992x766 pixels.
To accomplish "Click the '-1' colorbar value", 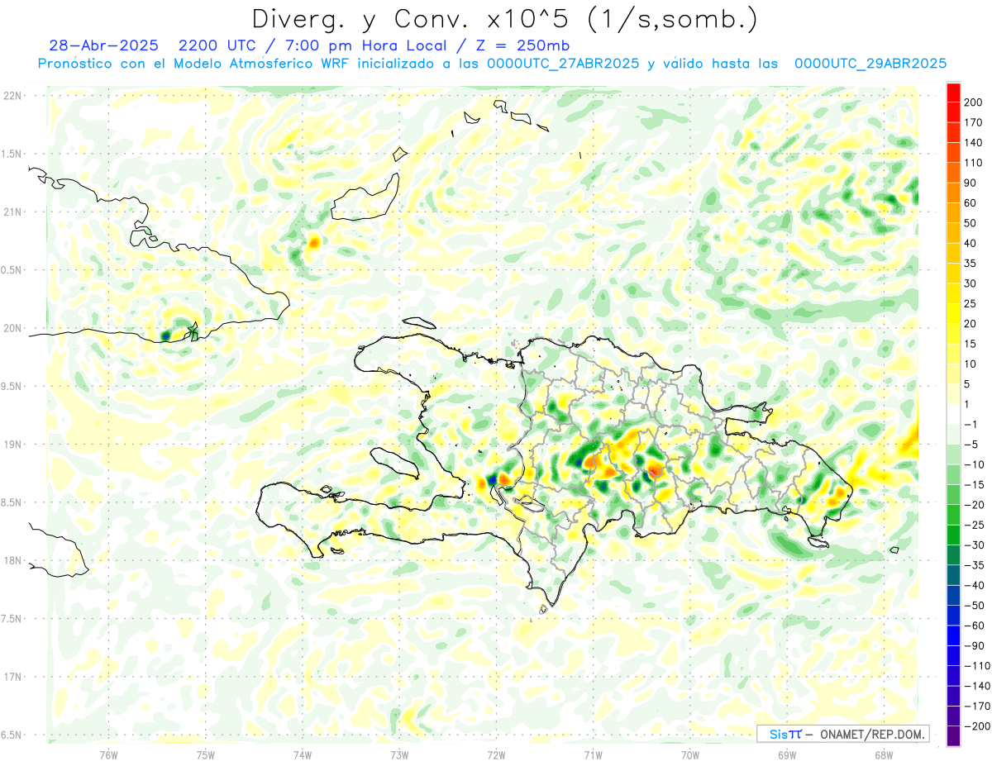I will pos(971,425).
